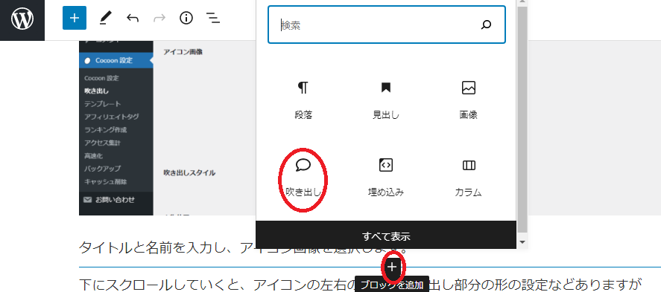Viewport: 661px width, 292px height.
Task: Click the magnifier search icon
Action: click(x=486, y=25)
